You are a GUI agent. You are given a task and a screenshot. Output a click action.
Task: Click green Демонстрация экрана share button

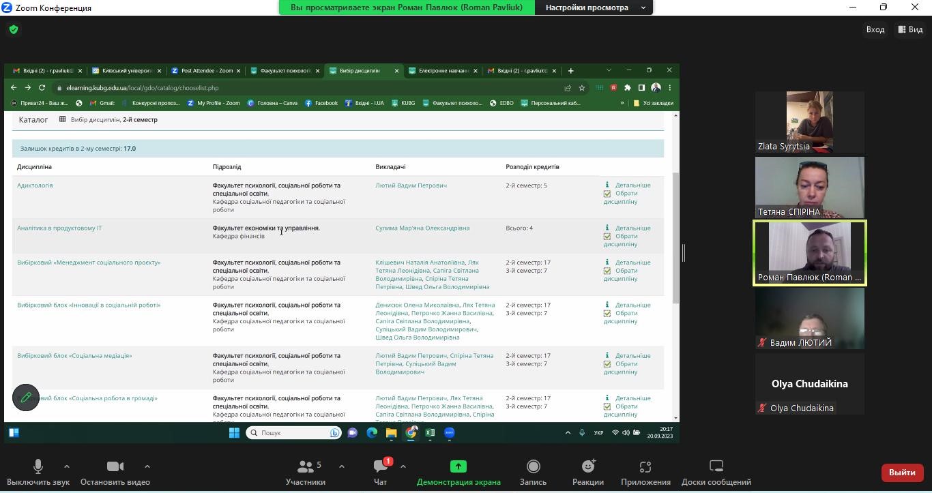click(458, 473)
